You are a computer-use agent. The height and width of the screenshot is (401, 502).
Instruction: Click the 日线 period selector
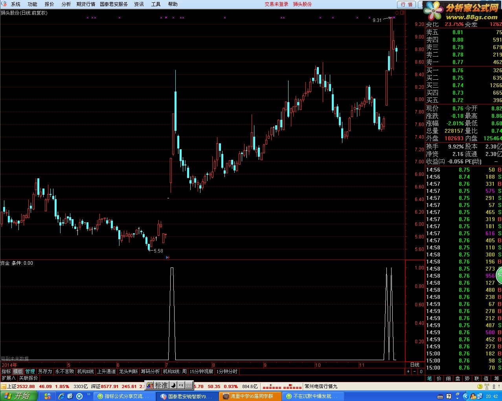(415, 365)
